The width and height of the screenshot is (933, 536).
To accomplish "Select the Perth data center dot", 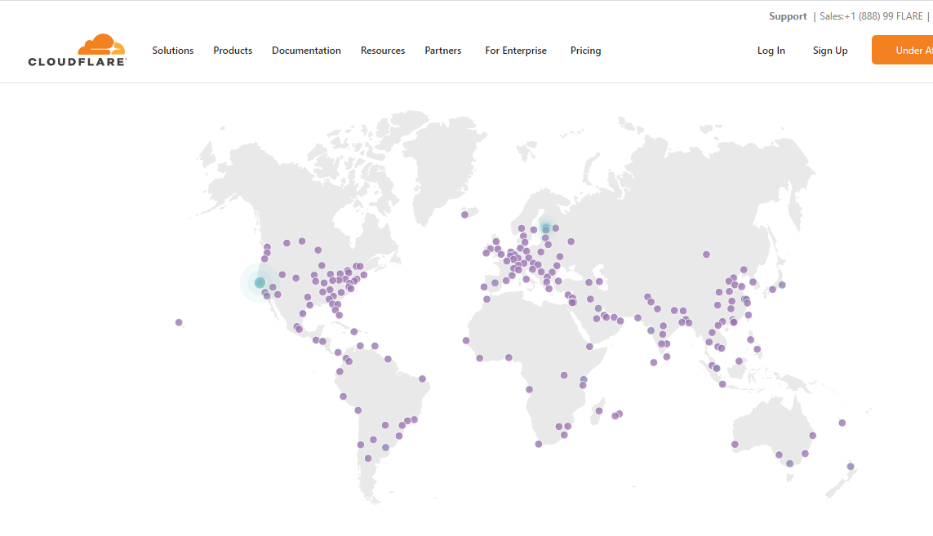I will tap(735, 445).
